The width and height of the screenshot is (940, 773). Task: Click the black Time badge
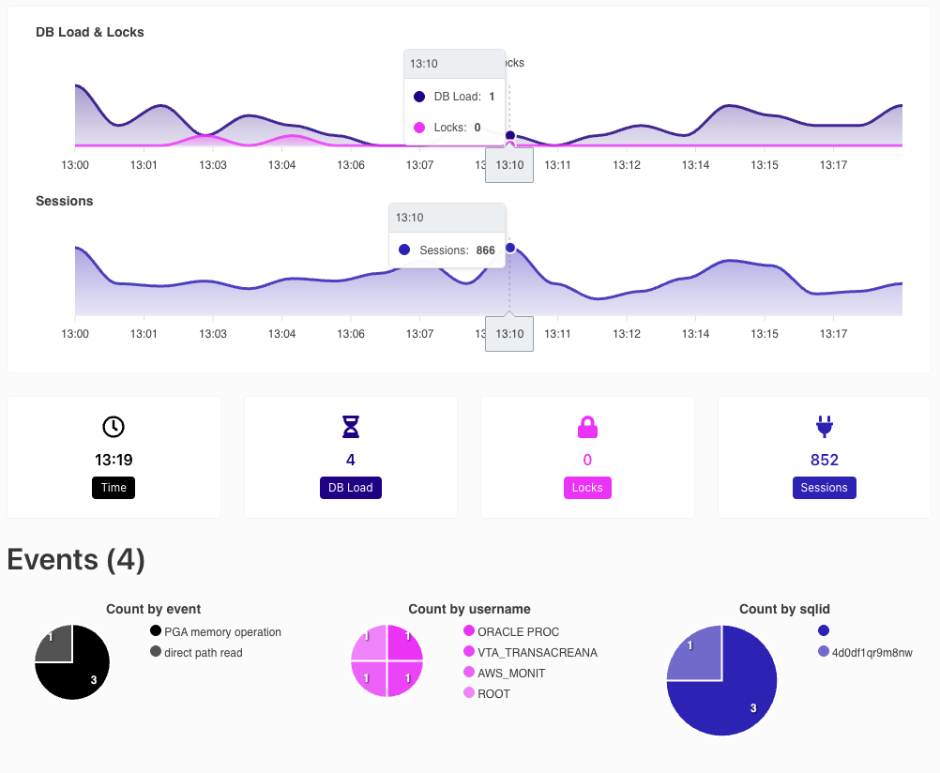point(114,488)
